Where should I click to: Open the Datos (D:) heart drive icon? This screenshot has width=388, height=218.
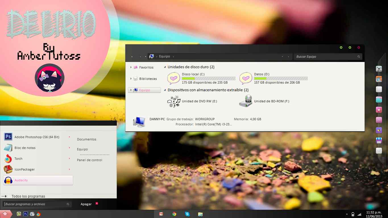(246, 78)
